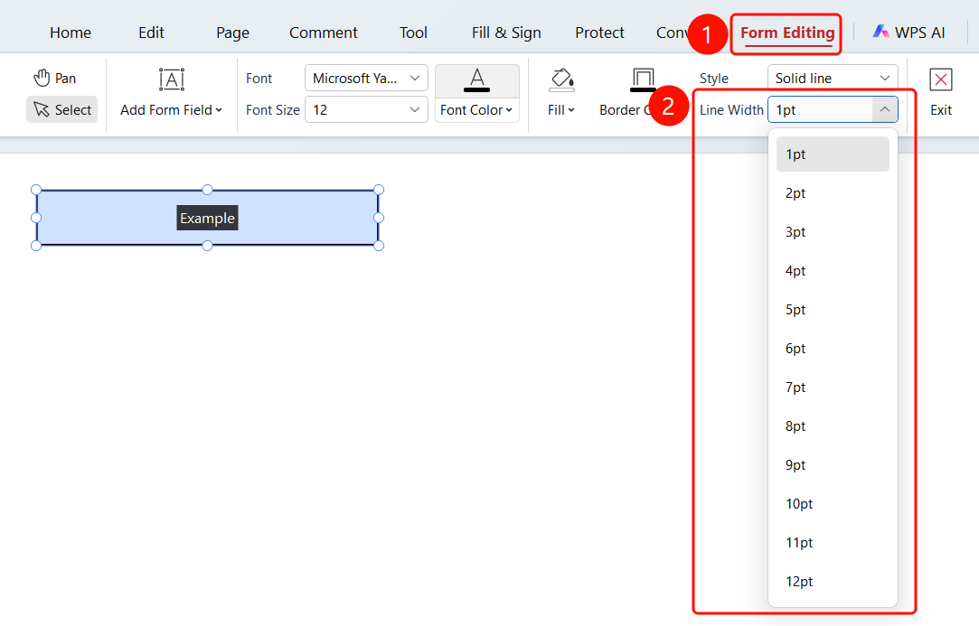
Task: Set line width to 4pt
Action: (x=833, y=271)
